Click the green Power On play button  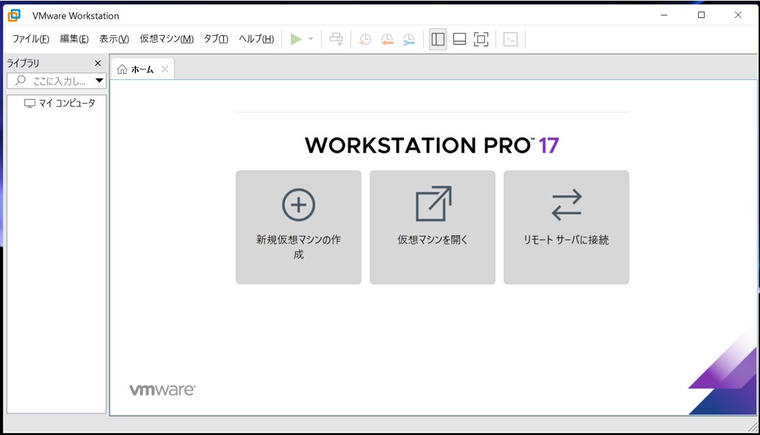[296, 40]
